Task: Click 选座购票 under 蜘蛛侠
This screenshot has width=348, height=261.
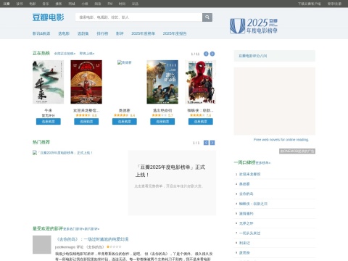Action: click(x=201, y=122)
